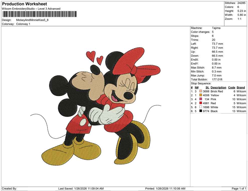The height and width of the screenshot is (191, 248).
Task: Select the Yellow 4008 thread swatch
Action: click(200, 95)
